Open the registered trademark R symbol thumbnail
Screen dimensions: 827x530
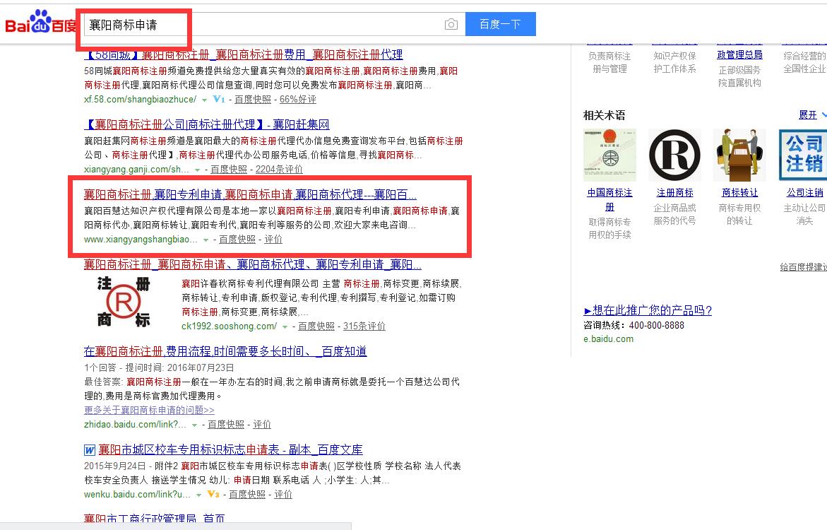[x=674, y=155]
